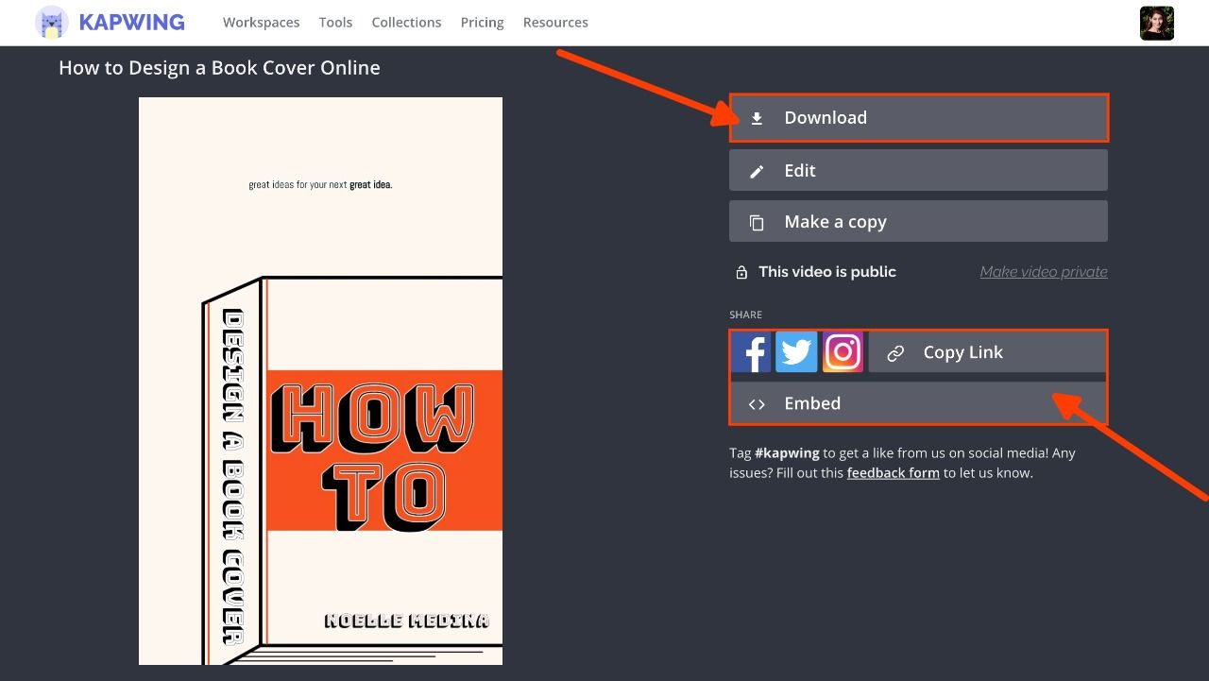
Task: Click the Make a copy duplicate icon
Action: pos(757,223)
